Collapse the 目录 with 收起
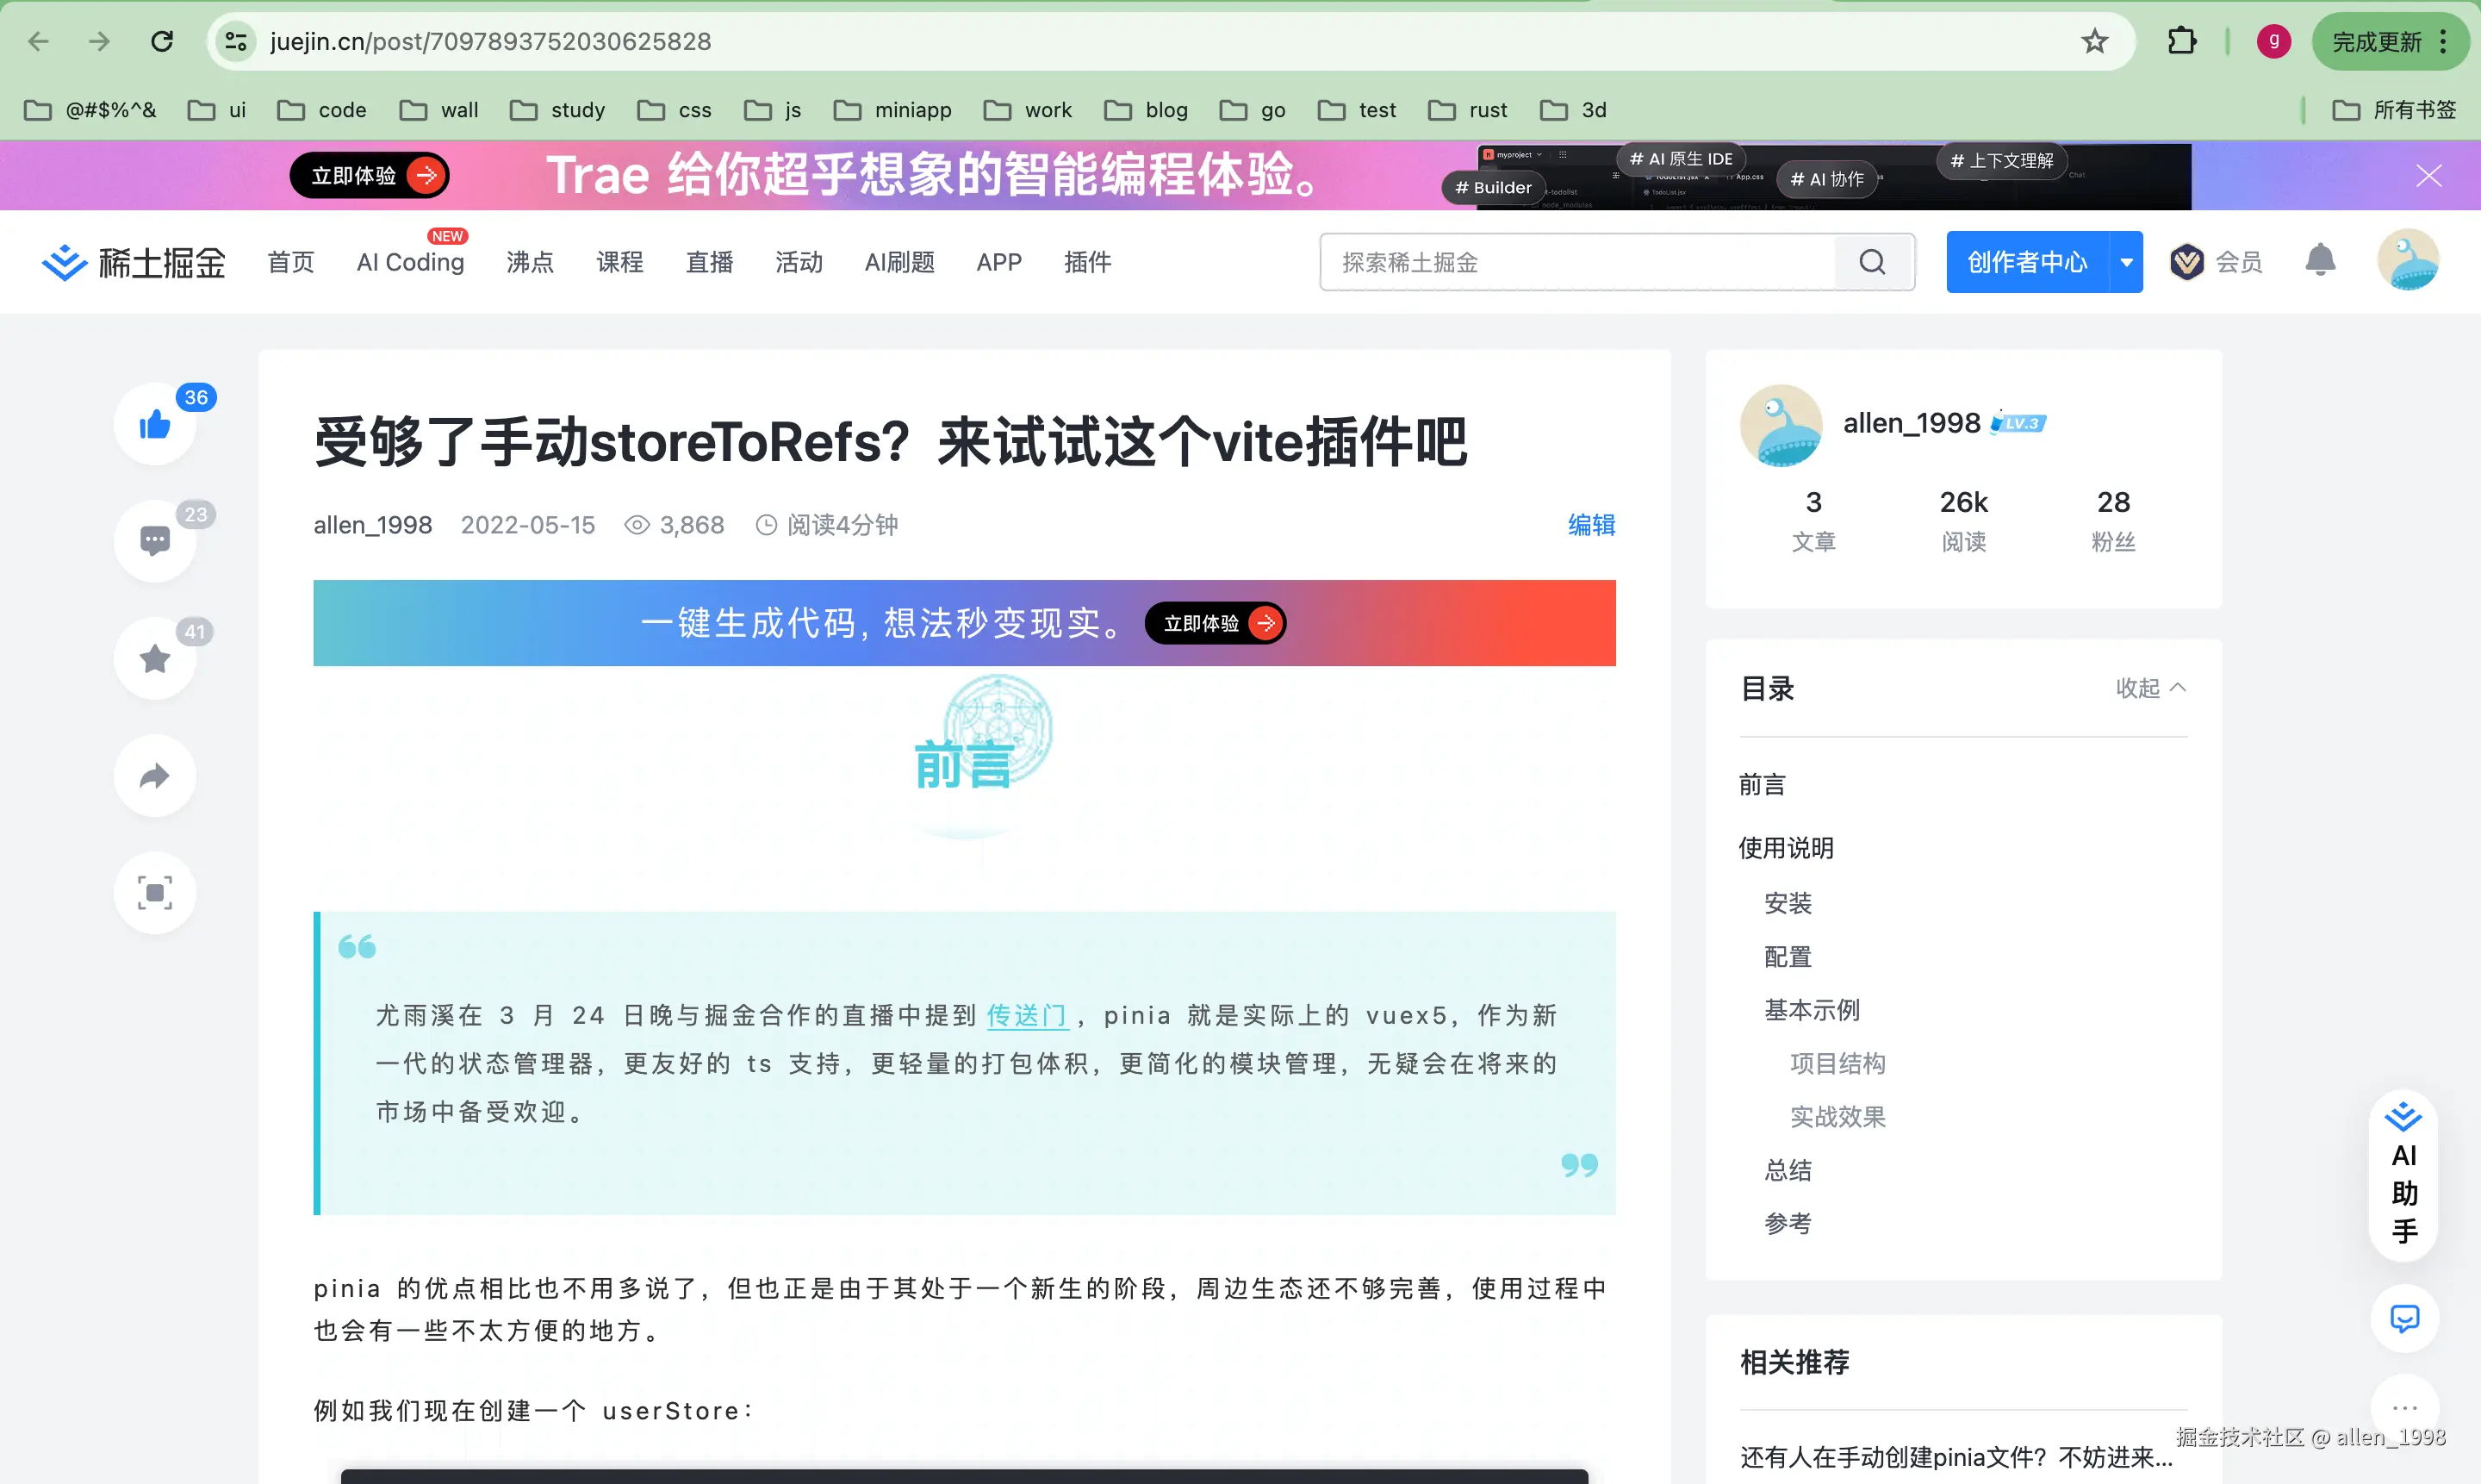This screenshot has width=2481, height=1484. click(2150, 688)
